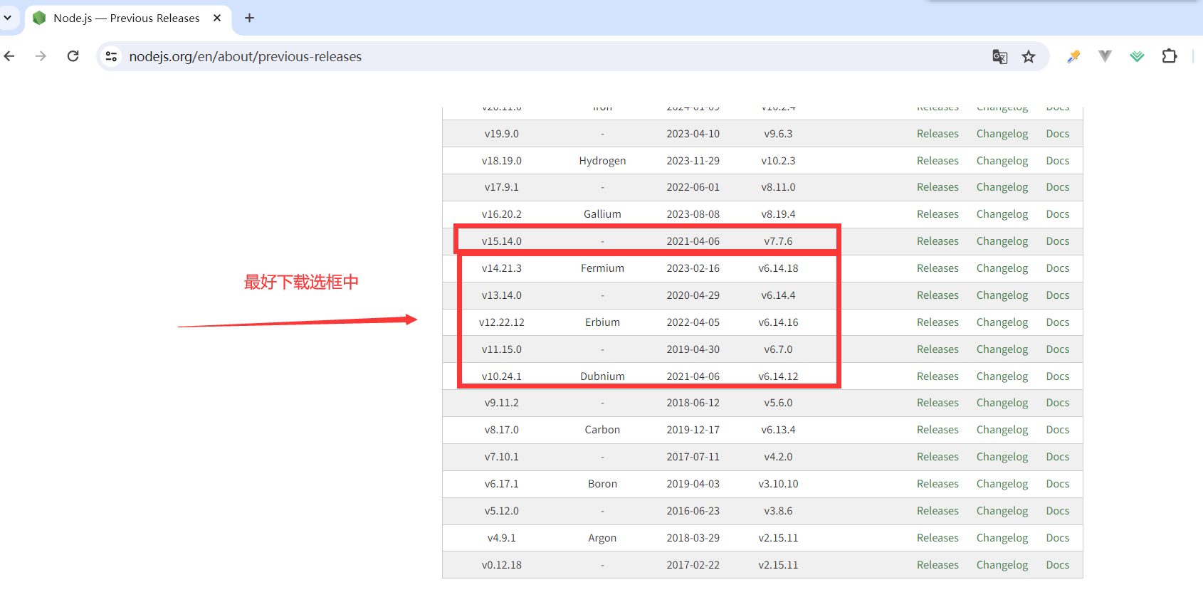Select the Boron codename cell
This screenshot has width=1203, height=602.
coord(602,484)
